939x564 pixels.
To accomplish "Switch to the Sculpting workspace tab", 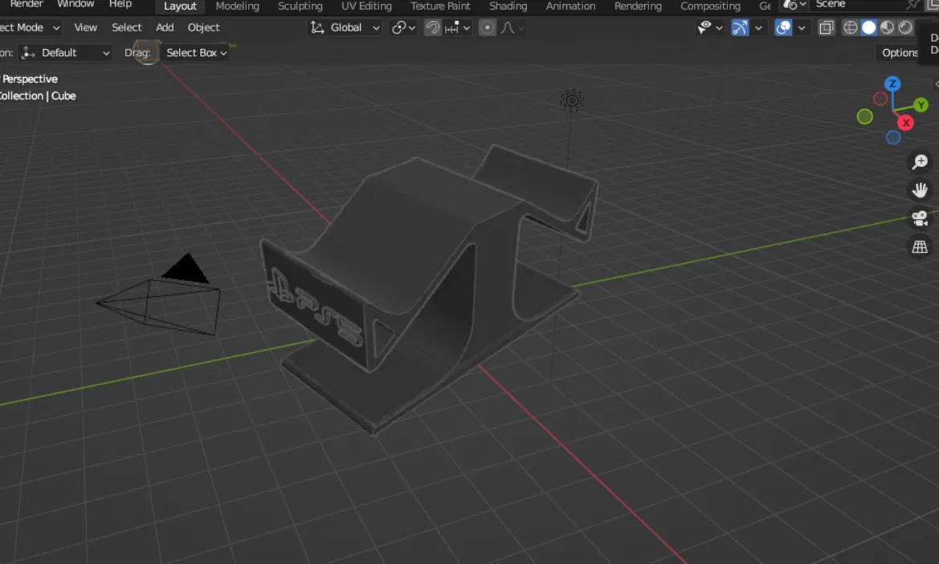I will [300, 6].
